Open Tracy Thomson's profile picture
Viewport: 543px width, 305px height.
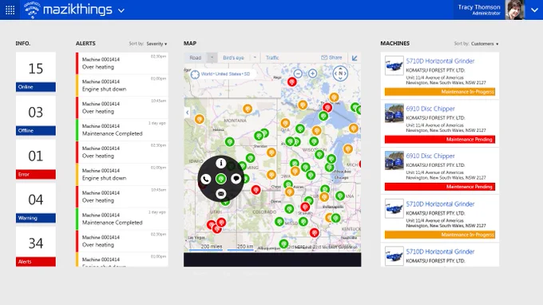[x=514, y=10]
